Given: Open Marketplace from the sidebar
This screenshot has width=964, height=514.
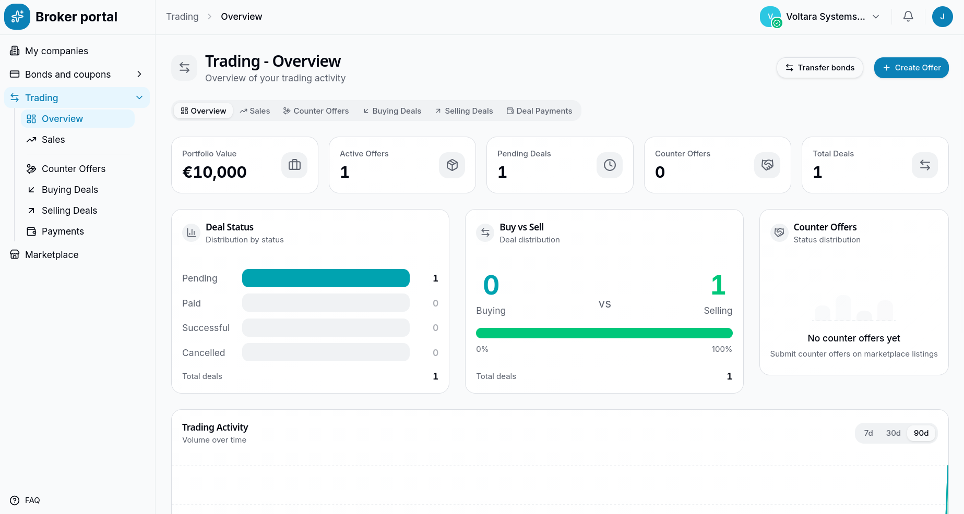Looking at the screenshot, I should [x=77, y=254].
